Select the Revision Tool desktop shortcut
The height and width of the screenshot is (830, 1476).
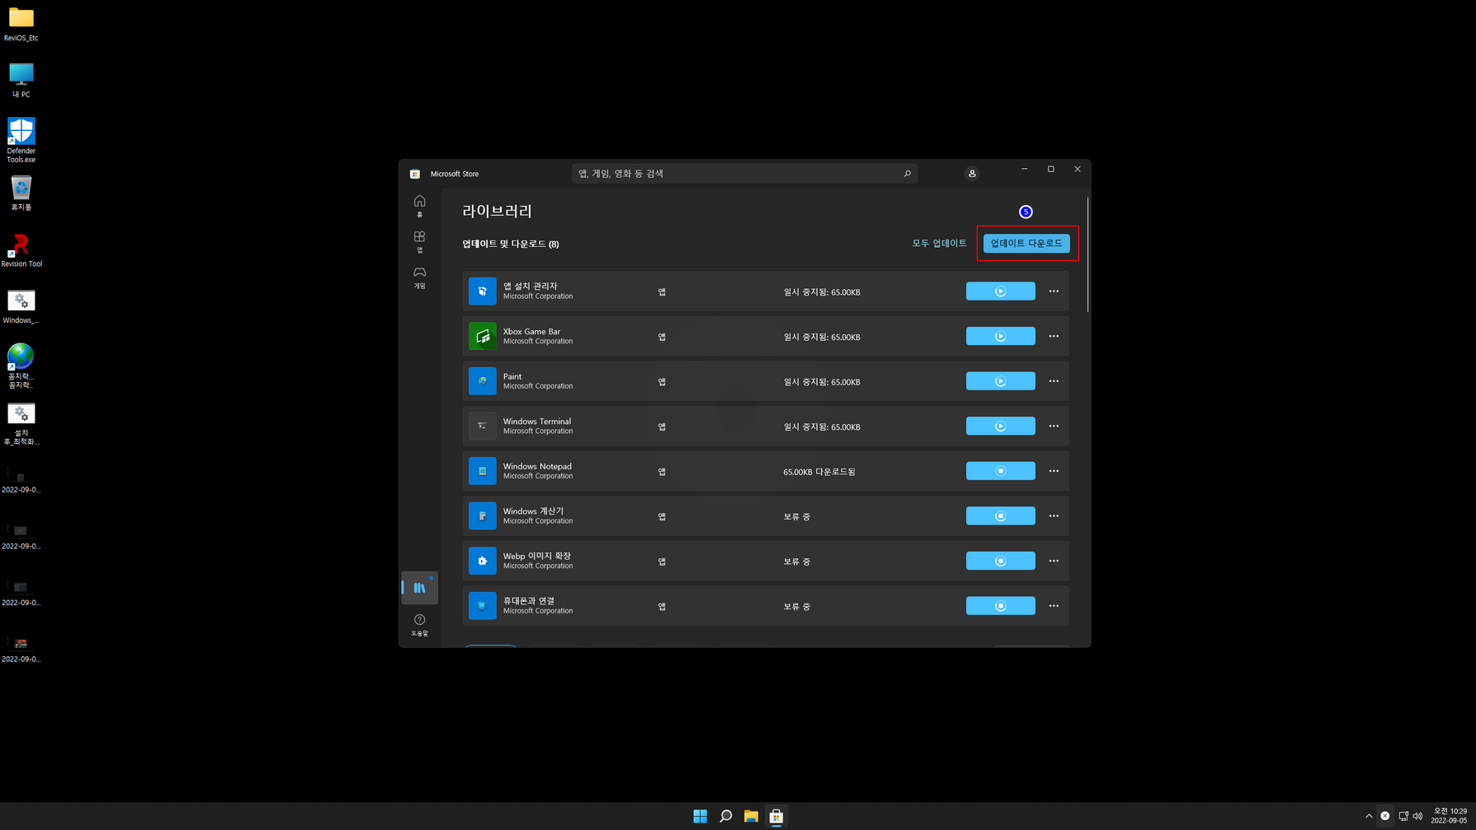(21, 250)
